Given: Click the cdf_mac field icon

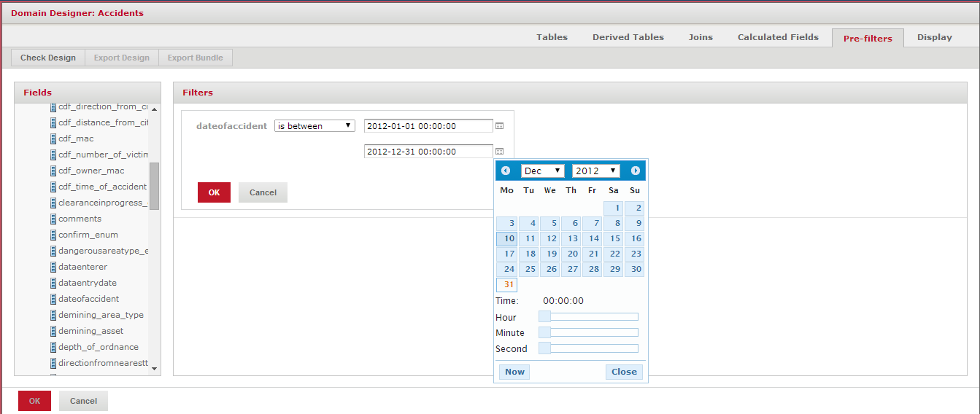Looking at the screenshot, I should coord(53,138).
